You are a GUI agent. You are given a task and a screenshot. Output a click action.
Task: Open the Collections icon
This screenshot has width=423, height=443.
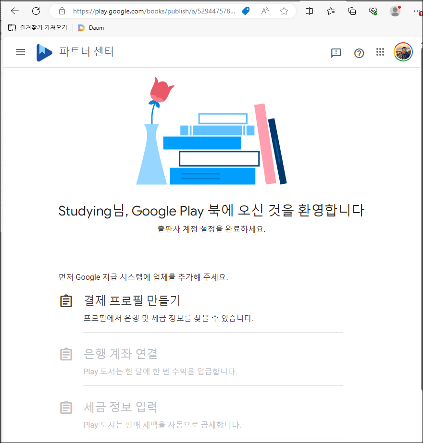352,11
